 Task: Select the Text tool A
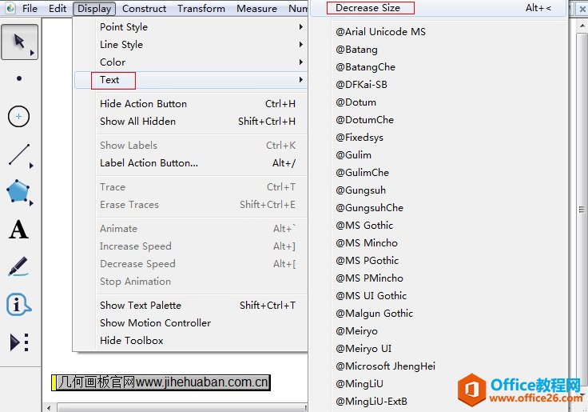click(x=18, y=230)
